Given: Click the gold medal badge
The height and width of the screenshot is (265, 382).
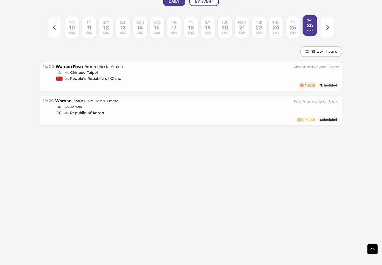Looking at the screenshot, I should pos(306,120).
